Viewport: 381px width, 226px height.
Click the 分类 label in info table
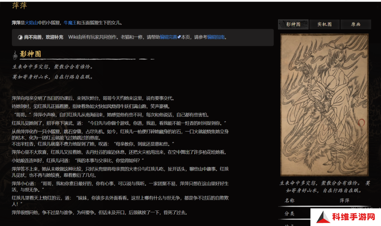[290, 214]
